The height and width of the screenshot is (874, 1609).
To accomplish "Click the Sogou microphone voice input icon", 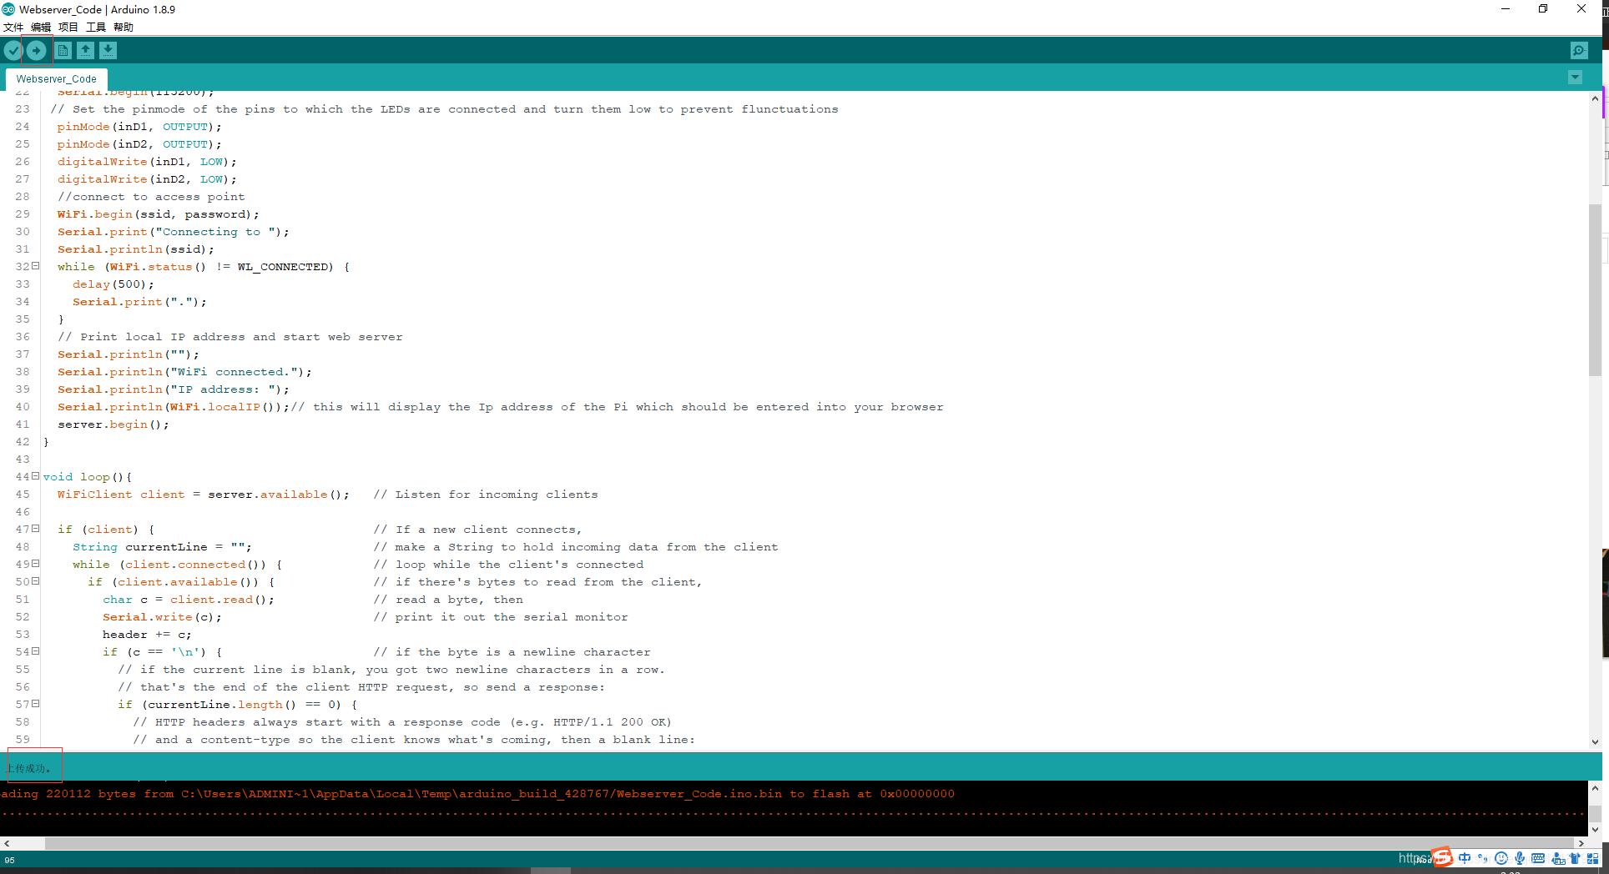I will pos(1520,858).
